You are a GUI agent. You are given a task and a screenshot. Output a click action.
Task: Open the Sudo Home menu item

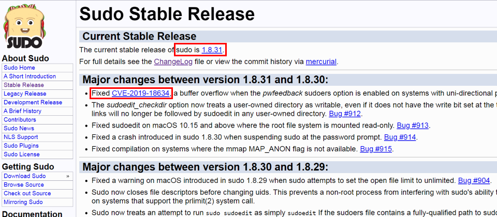click(x=19, y=68)
